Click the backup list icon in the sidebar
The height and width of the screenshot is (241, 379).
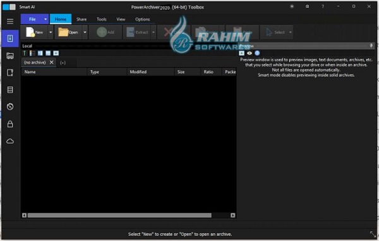tap(10, 90)
